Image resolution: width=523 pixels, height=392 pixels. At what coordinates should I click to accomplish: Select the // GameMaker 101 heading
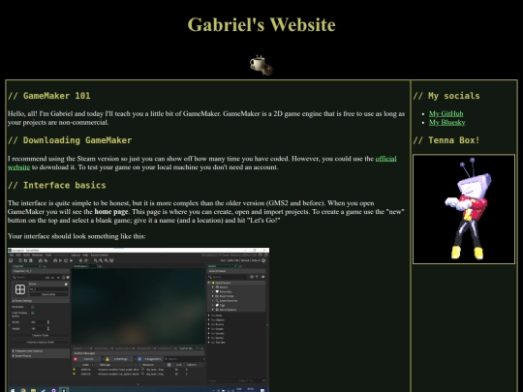pyautogui.click(x=49, y=96)
